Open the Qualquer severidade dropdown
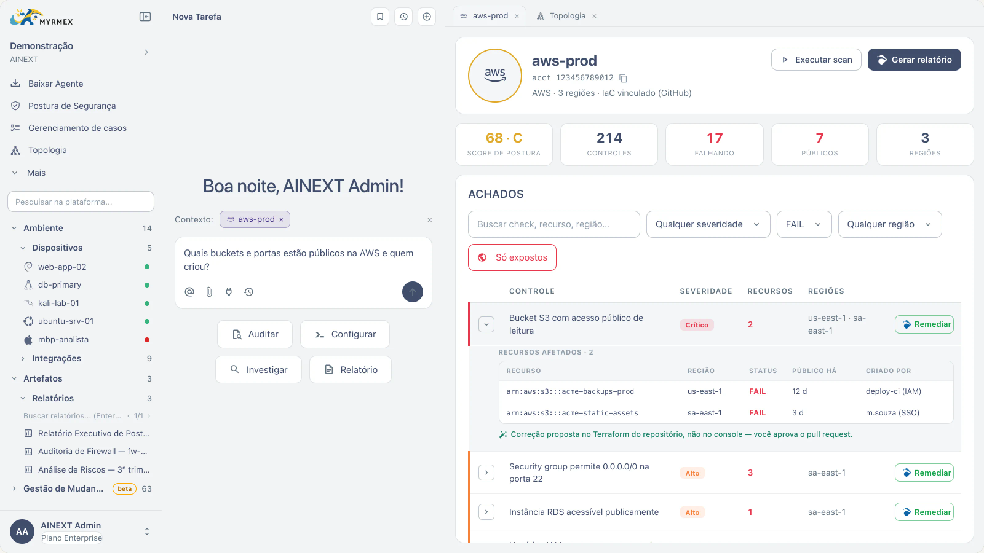 tap(708, 224)
